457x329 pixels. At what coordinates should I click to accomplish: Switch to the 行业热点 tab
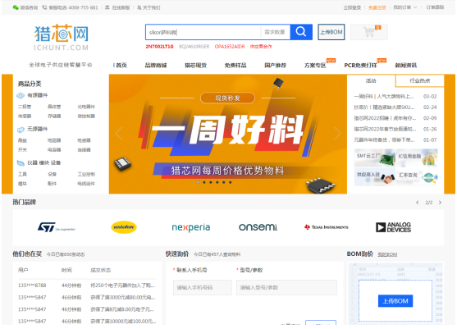(x=420, y=80)
